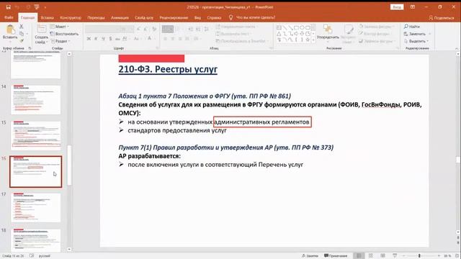Open the customize quick access toolbar arrow
This screenshot has height=259, width=461.
(45, 7)
